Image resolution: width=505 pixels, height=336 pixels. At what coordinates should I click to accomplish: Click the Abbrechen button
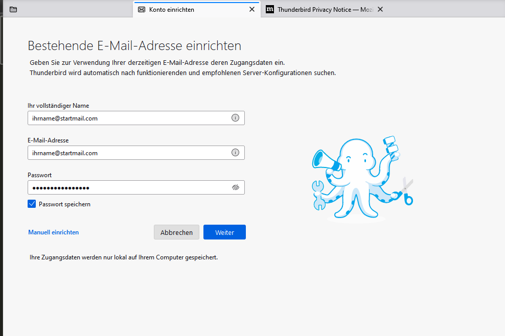click(176, 232)
